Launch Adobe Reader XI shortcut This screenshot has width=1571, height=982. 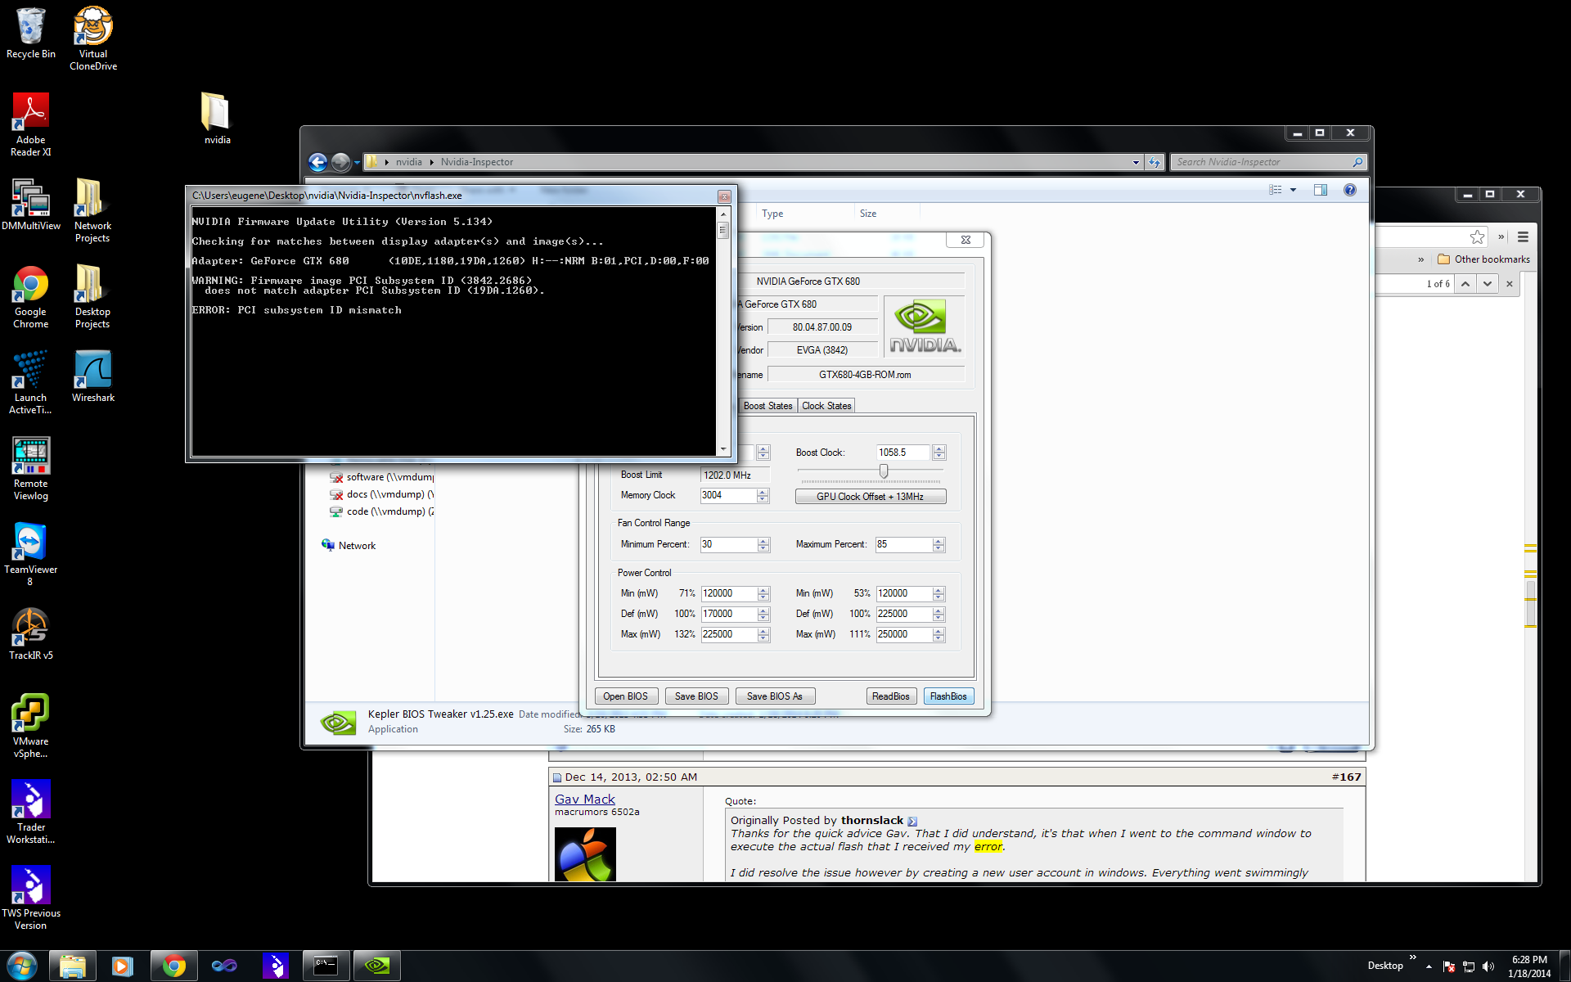pos(31,124)
